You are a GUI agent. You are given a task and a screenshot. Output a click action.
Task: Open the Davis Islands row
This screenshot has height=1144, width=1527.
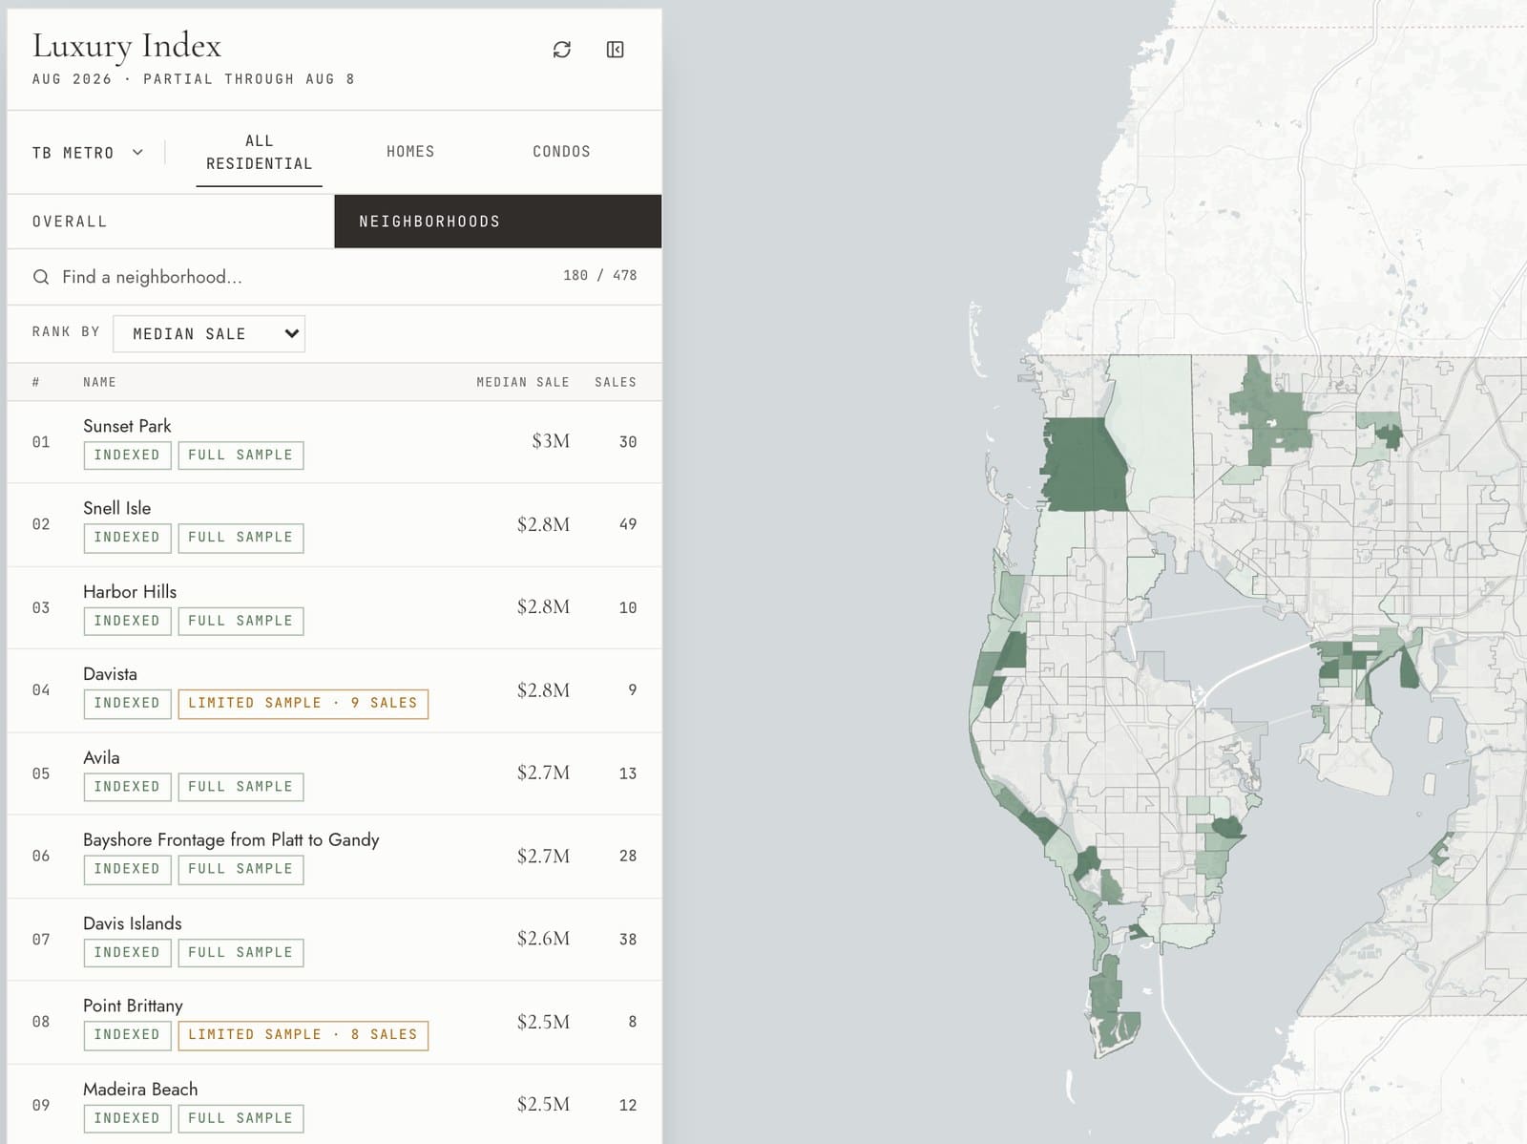tap(334, 940)
